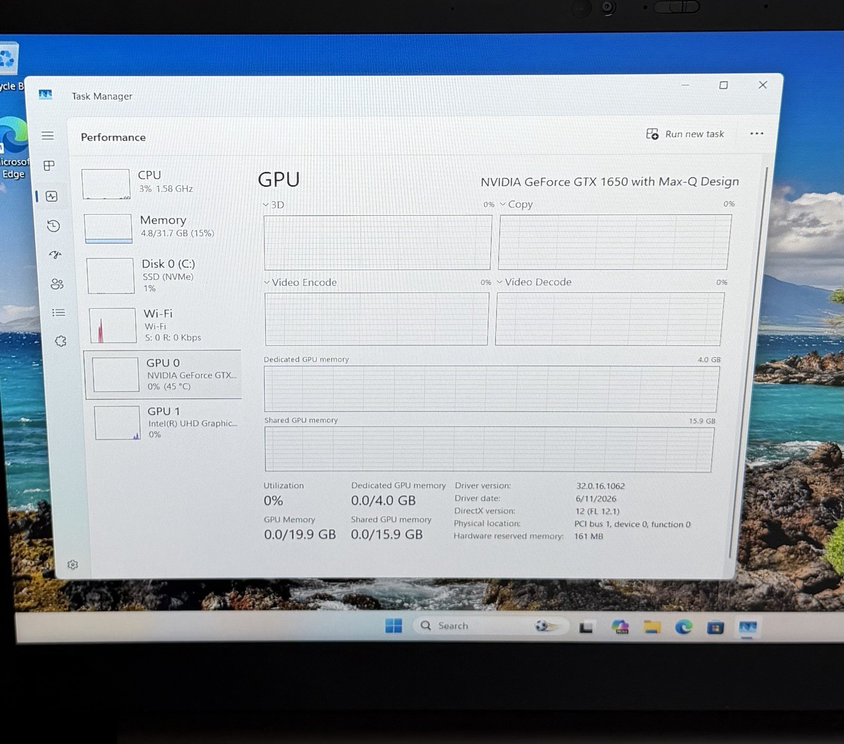Expand the 3D engine dropdown
Viewport: 844px width, 744px height.
273,205
